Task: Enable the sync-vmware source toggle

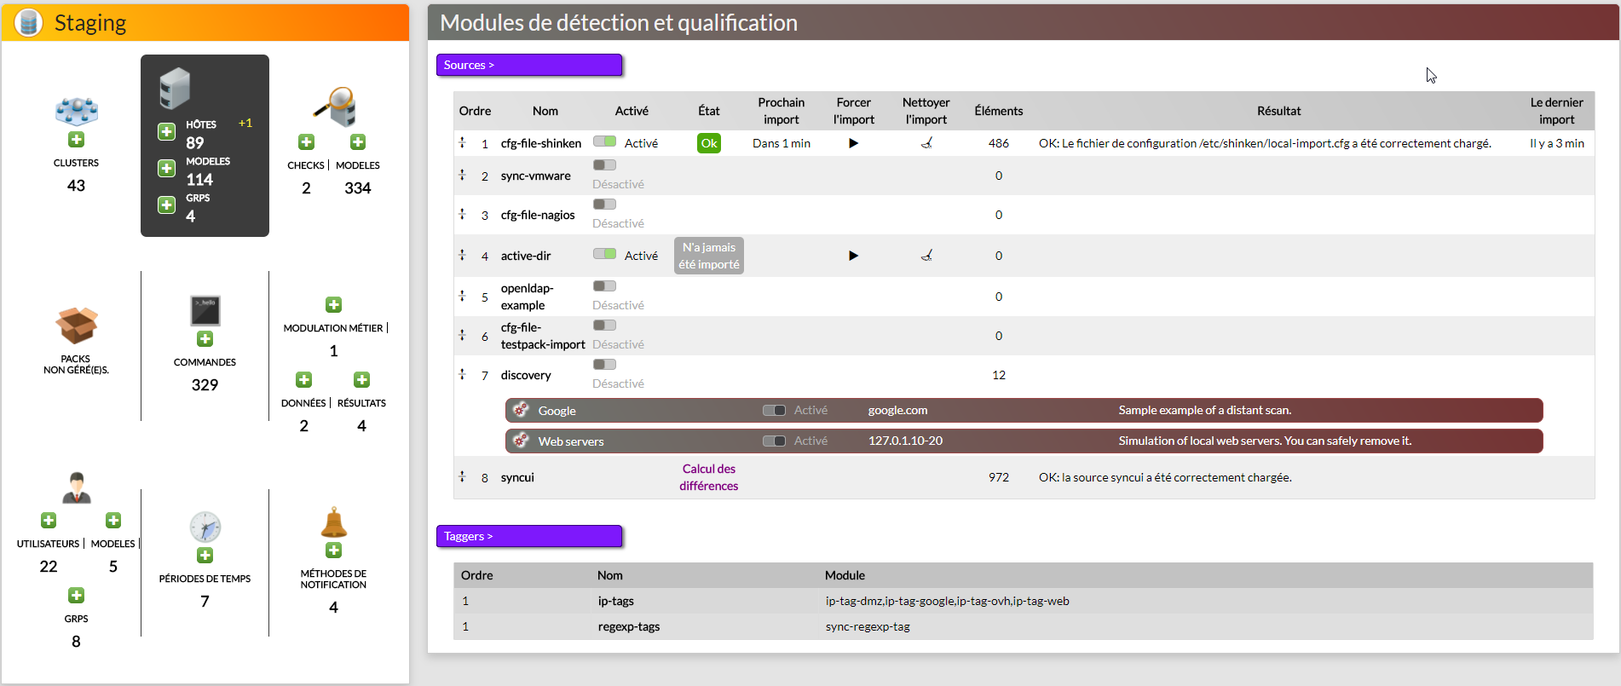Action: coord(604,165)
